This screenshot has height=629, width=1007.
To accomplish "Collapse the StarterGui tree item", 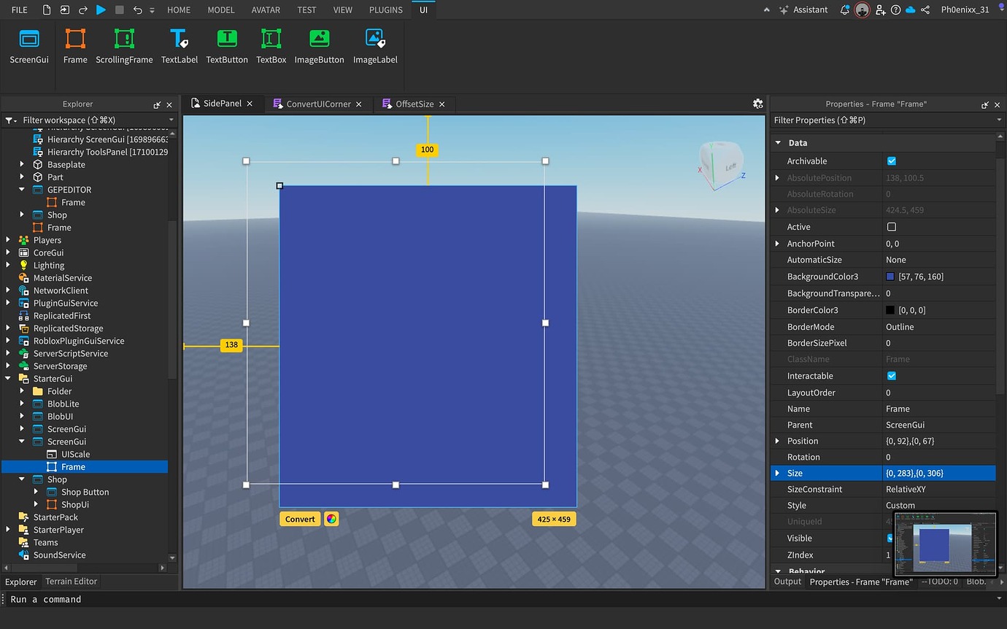I will coord(7,378).
